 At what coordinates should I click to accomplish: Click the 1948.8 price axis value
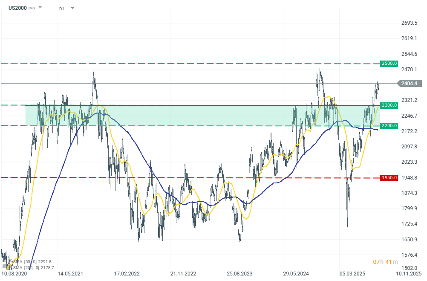coord(409,178)
